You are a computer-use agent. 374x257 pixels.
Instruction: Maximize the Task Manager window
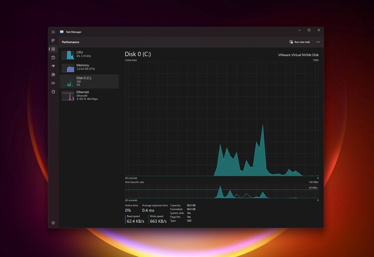309,30
